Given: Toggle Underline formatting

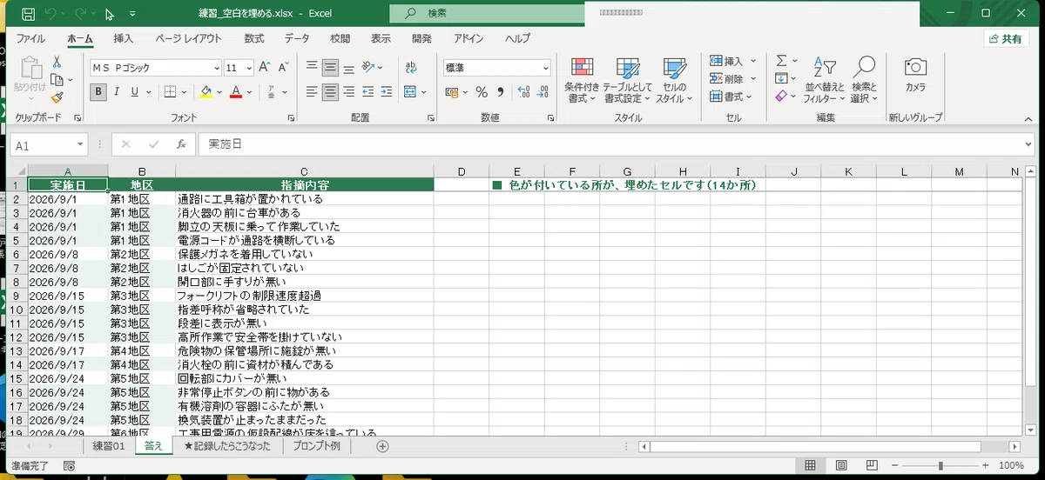Looking at the screenshot, I should [137, 92].
